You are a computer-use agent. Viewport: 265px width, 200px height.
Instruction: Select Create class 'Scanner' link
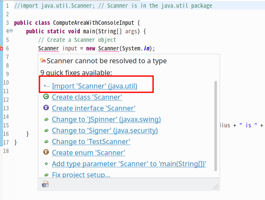pyautogui.click(x=87, y=97)
